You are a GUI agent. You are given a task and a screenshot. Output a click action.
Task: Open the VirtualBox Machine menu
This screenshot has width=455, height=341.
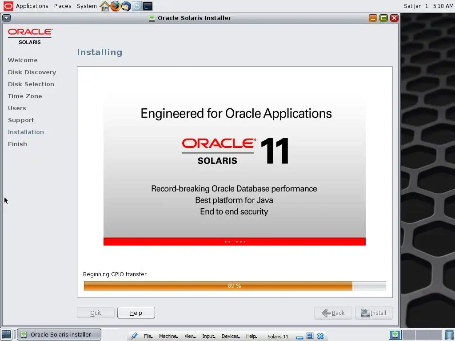click(168, 336)
